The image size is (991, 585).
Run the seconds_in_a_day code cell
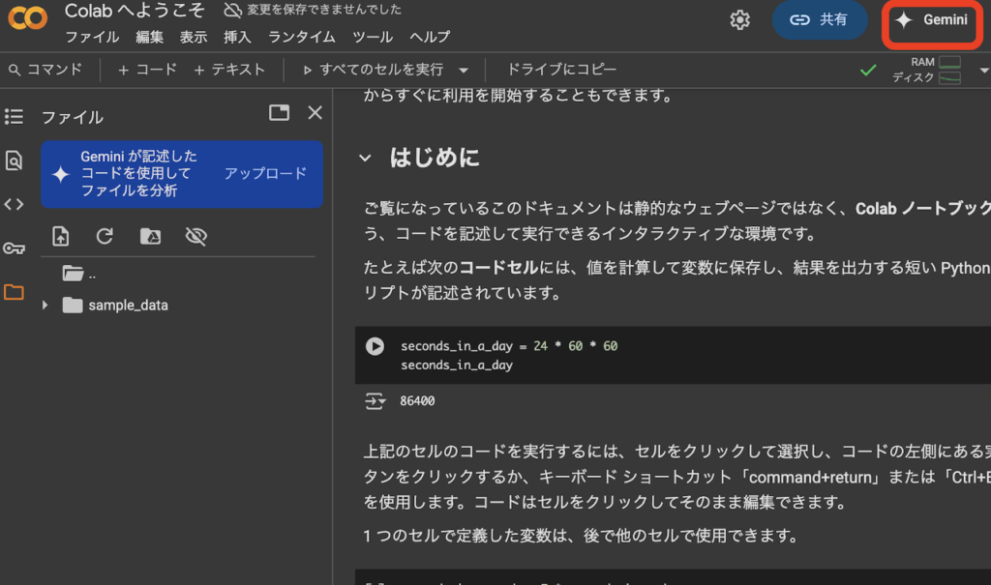point(375,346)
